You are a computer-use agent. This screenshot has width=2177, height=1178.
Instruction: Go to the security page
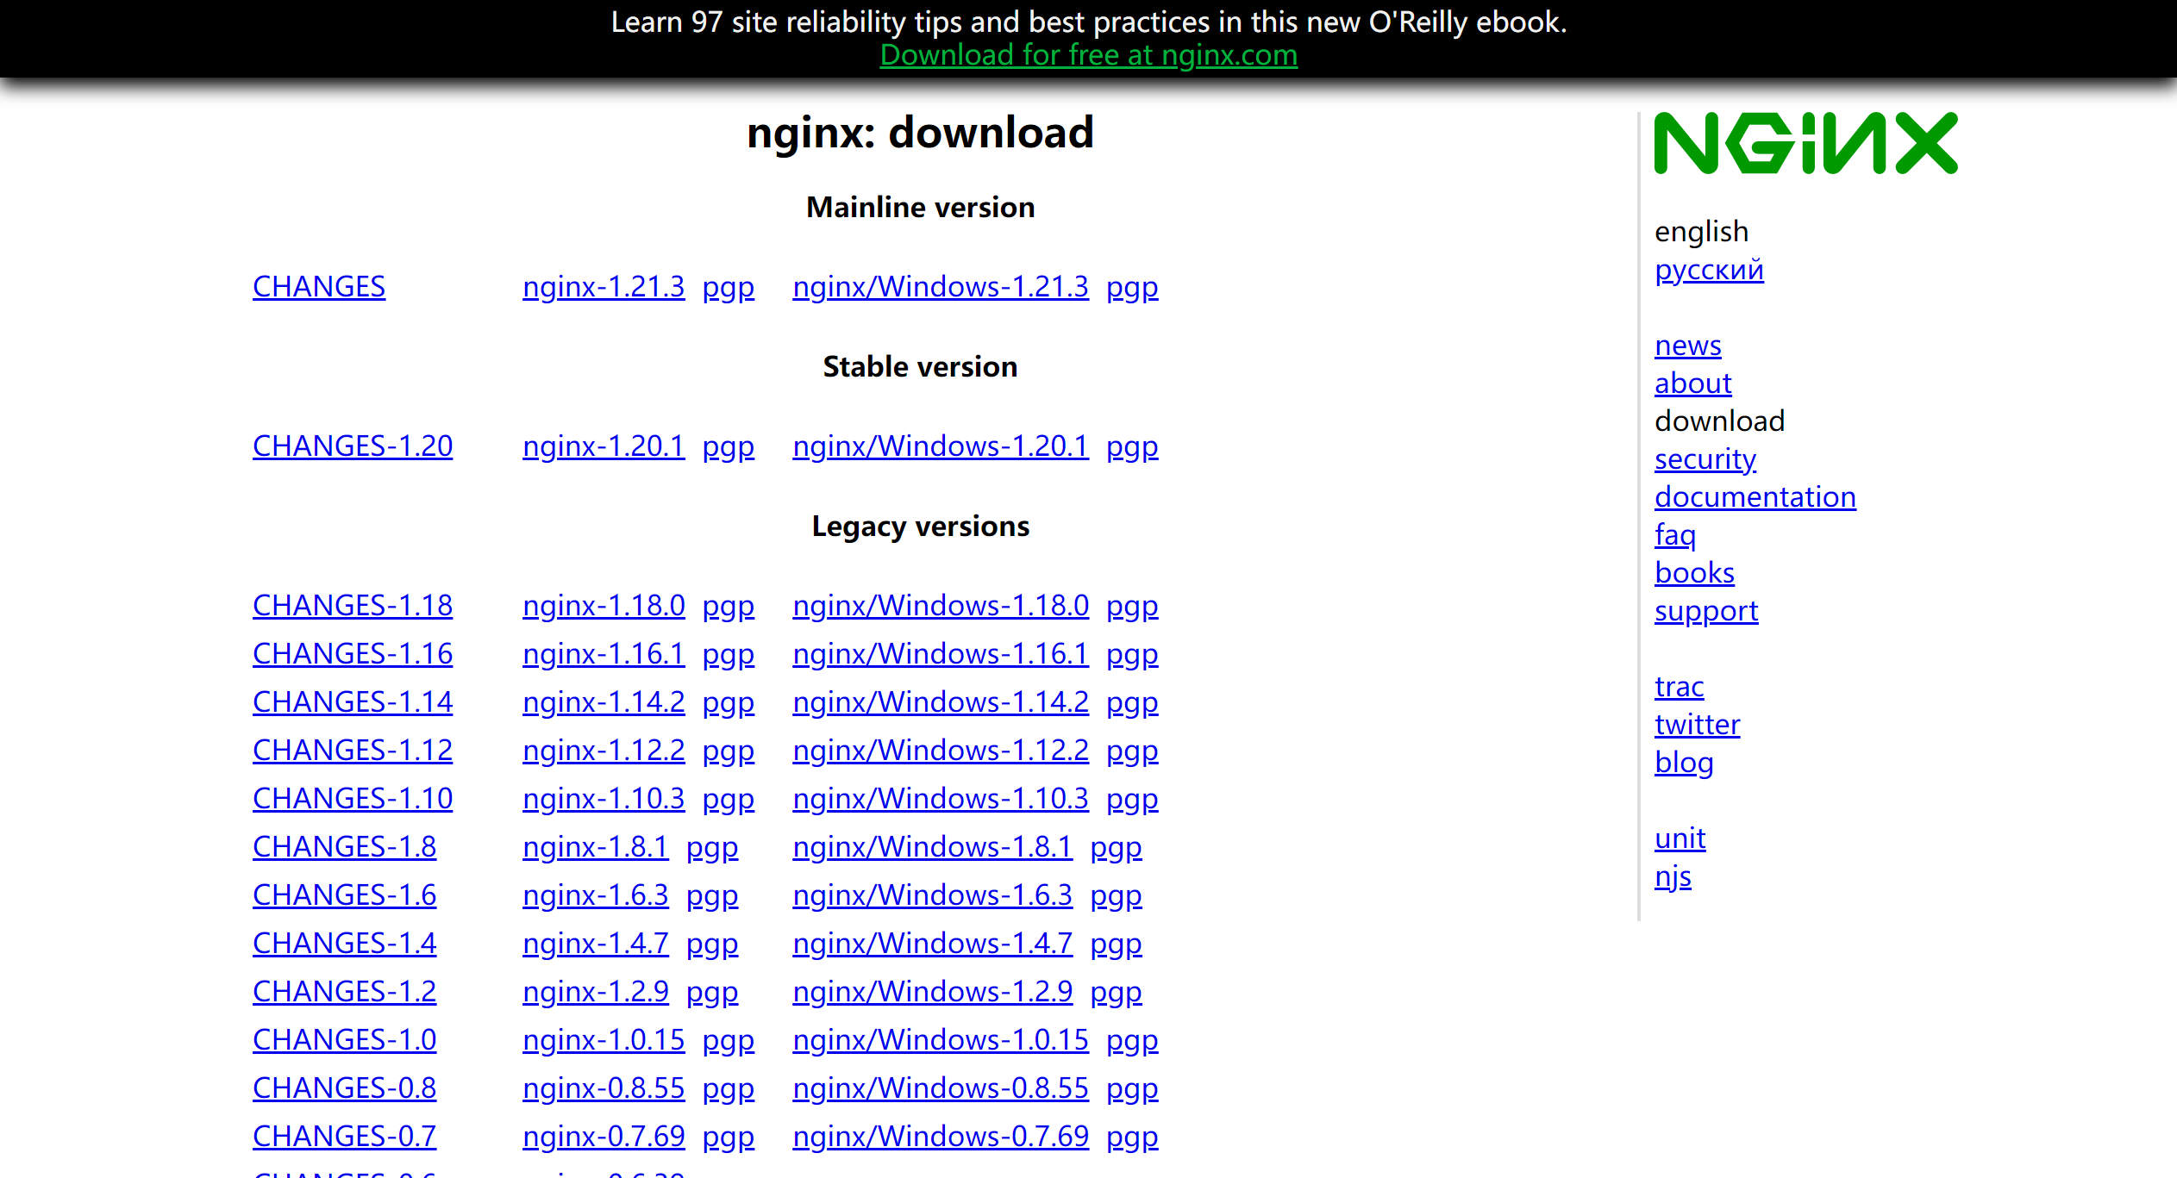pos(1705,459)
